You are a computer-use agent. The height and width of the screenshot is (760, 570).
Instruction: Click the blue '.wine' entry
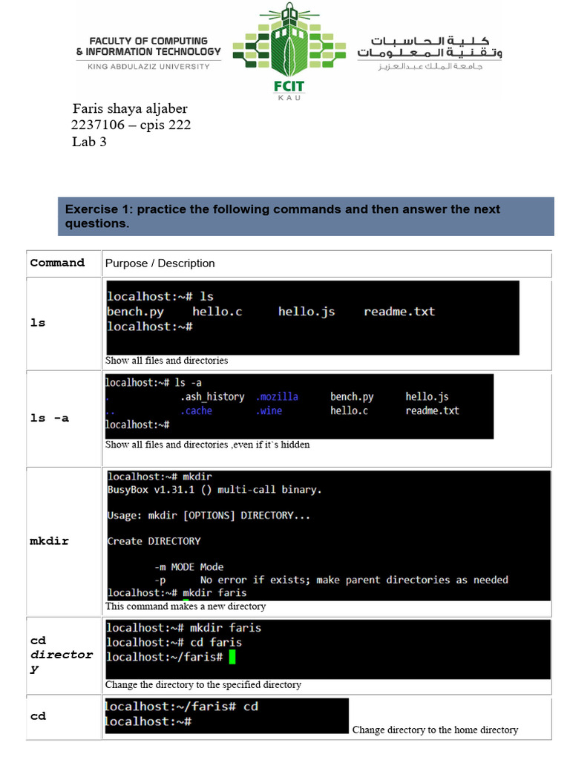click(269, 410)
